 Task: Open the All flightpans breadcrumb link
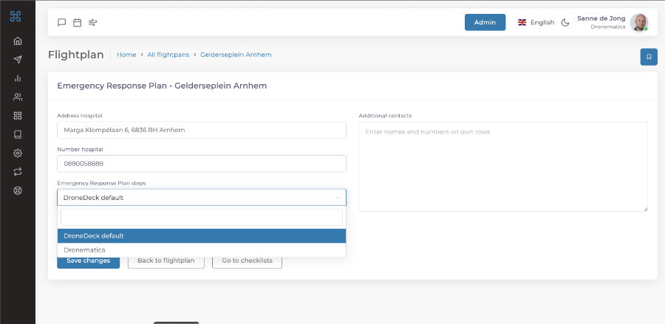[x=168, y=55]
